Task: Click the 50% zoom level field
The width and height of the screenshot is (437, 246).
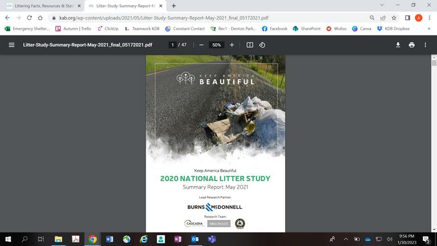Action: (217, 45)
